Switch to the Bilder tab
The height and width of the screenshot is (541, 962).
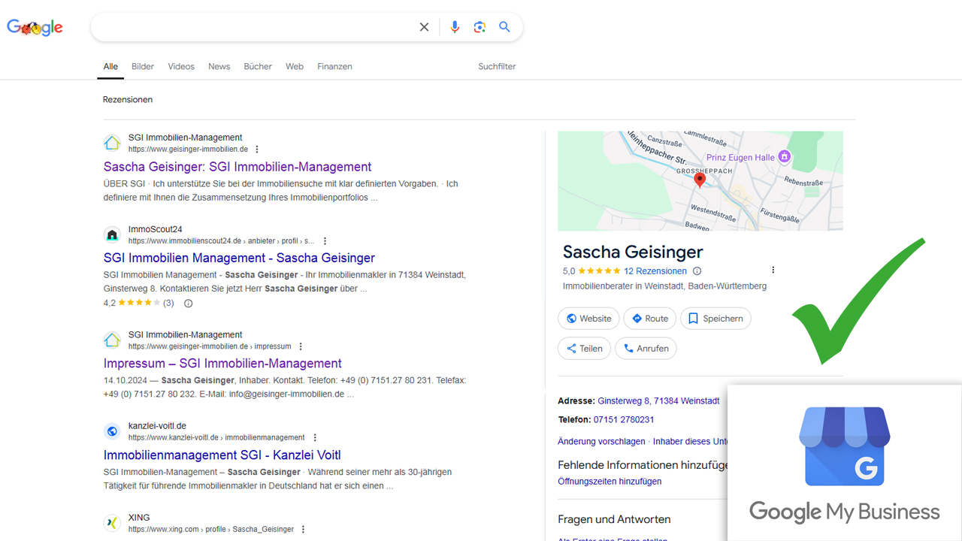(143, 66)
